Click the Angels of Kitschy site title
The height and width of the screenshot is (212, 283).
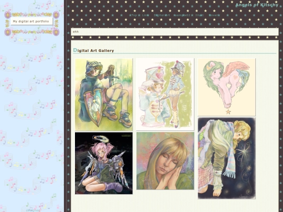pyautogui.click(x=257, y=5)
